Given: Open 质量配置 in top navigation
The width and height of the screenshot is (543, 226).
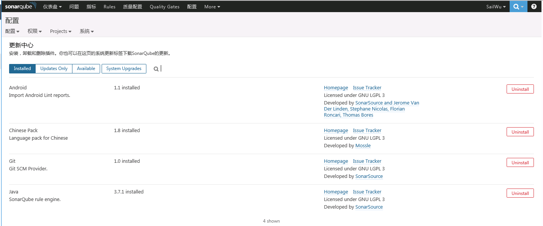Looking at the screenshot, I should tap(132, 7).
